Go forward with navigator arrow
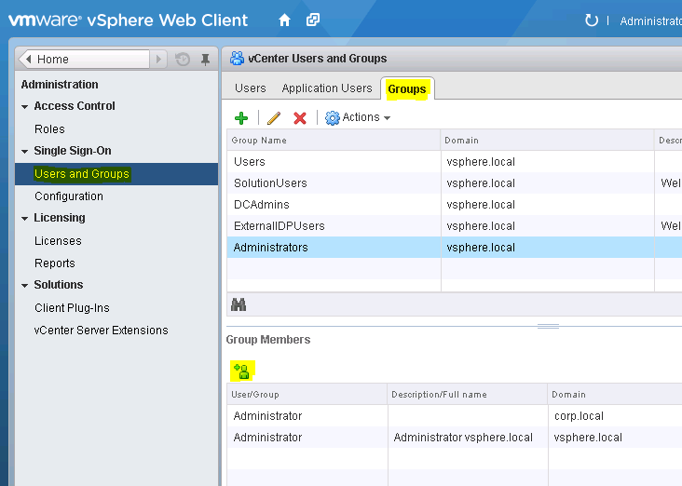Screen dimensions: 682x486 coord(158,59)
